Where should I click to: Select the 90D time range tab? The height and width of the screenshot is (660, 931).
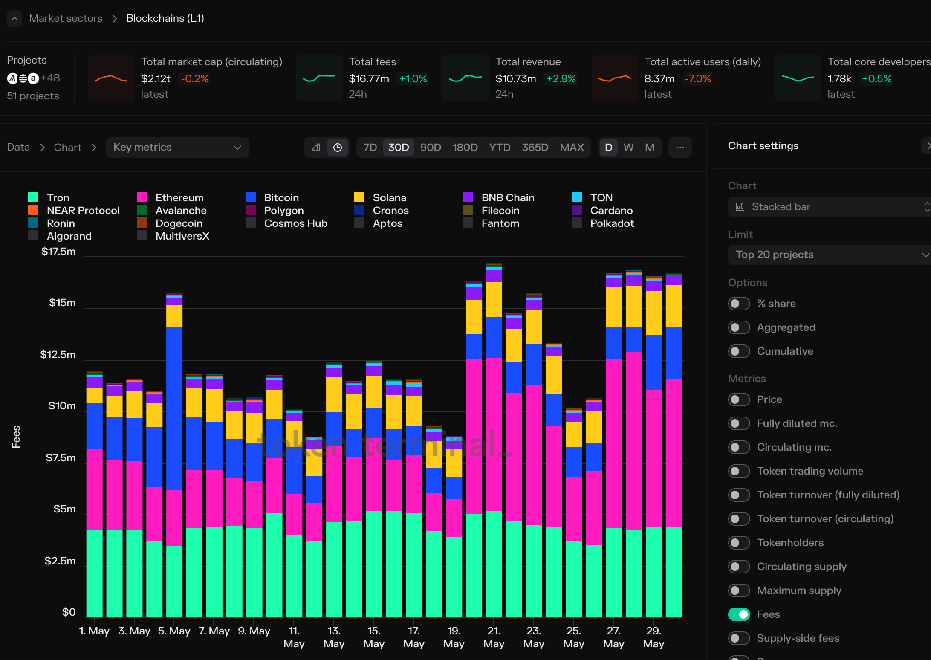[431, 148]
